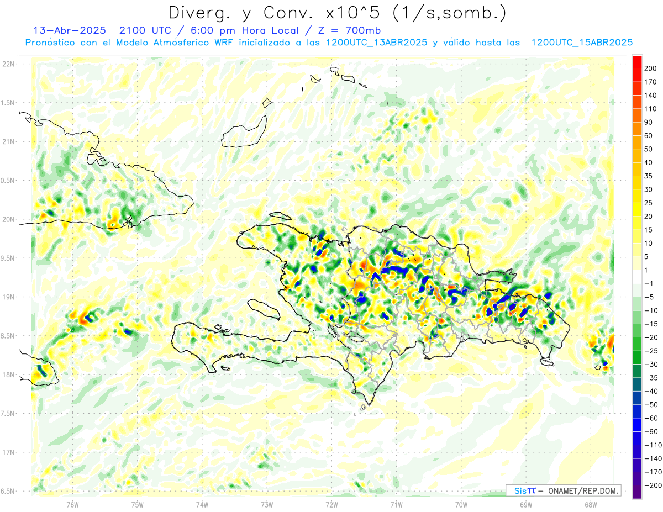
Task: Click the longitude label "68W"
Action: point(591,504)
